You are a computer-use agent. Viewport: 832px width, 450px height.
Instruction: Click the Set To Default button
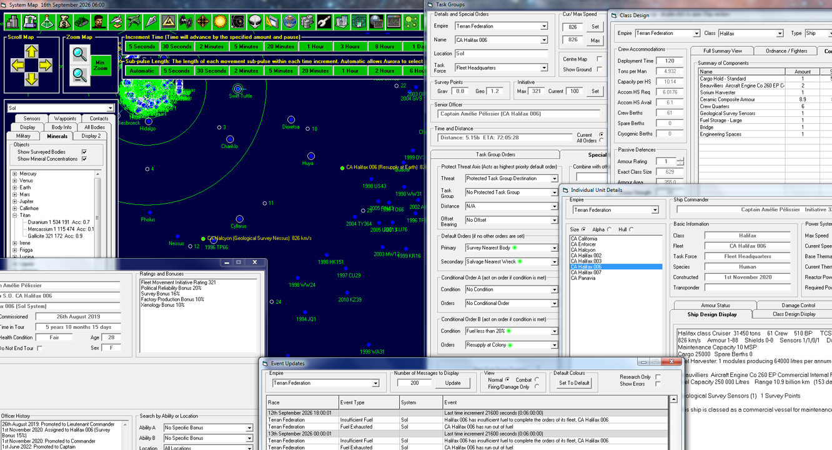click(x=574, y=383)
